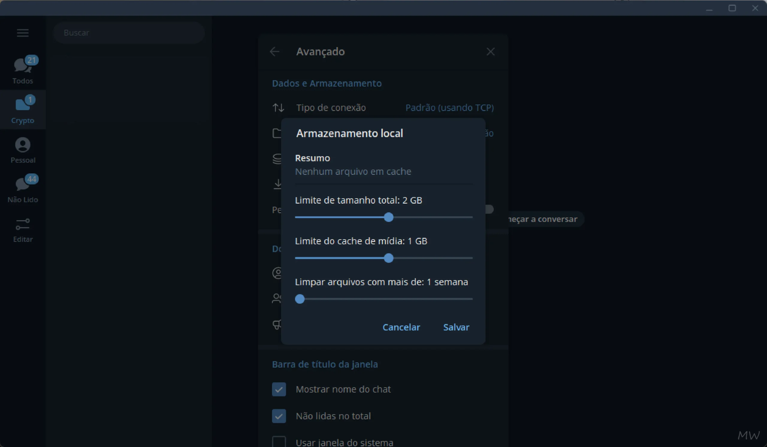Go back from Avançado settings

pos(274,51)
